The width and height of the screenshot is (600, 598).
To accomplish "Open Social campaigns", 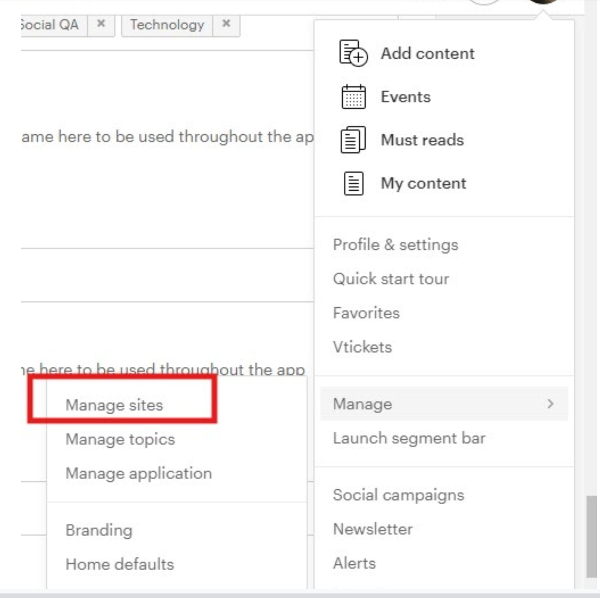I will pos(398,495).
